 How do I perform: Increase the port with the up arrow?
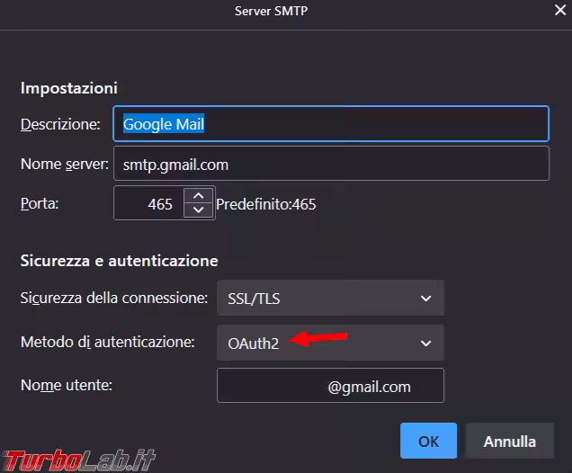point(198,195)
